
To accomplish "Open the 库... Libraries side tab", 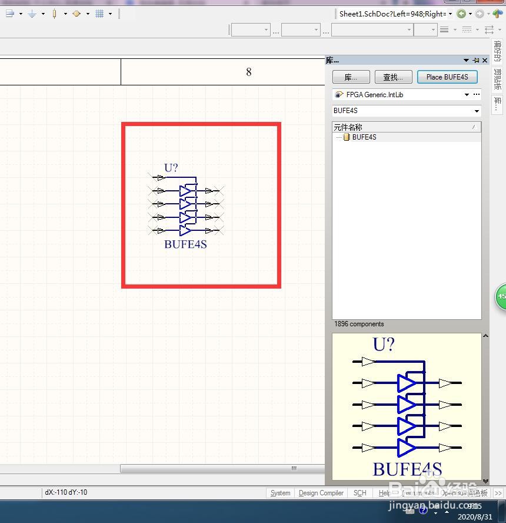I will tap(497, 104).
